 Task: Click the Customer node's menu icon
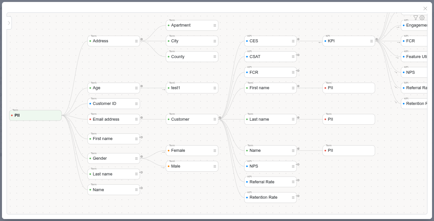click(215, 119)
